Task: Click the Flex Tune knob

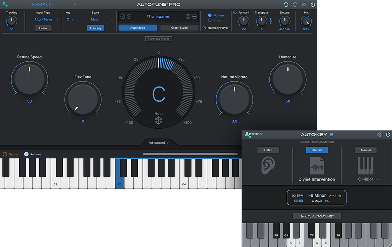Action: (x=83, y=99)
